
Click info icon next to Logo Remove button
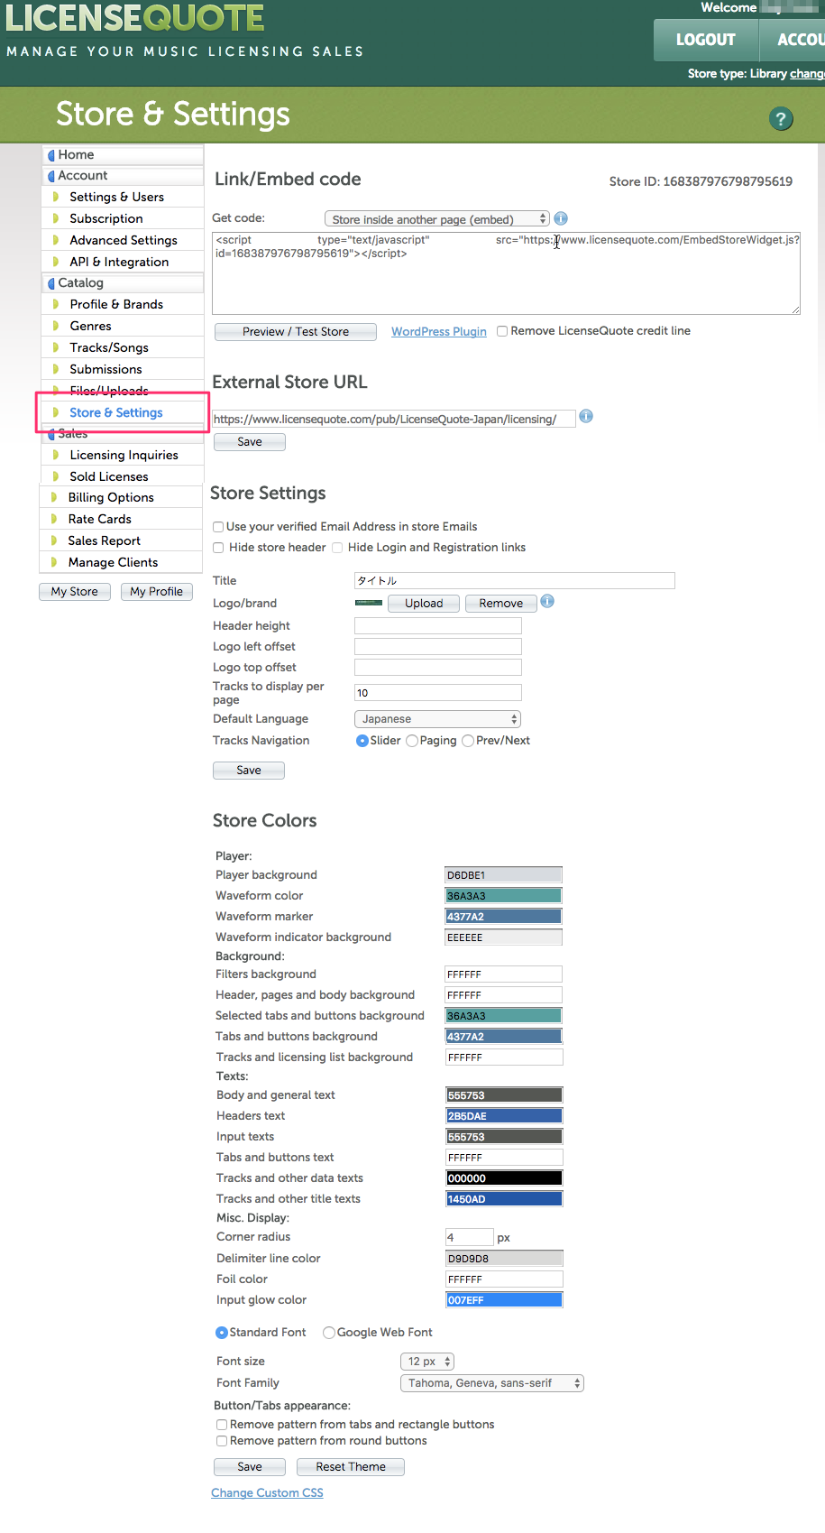pyautogui.click(x=547, y=602)
